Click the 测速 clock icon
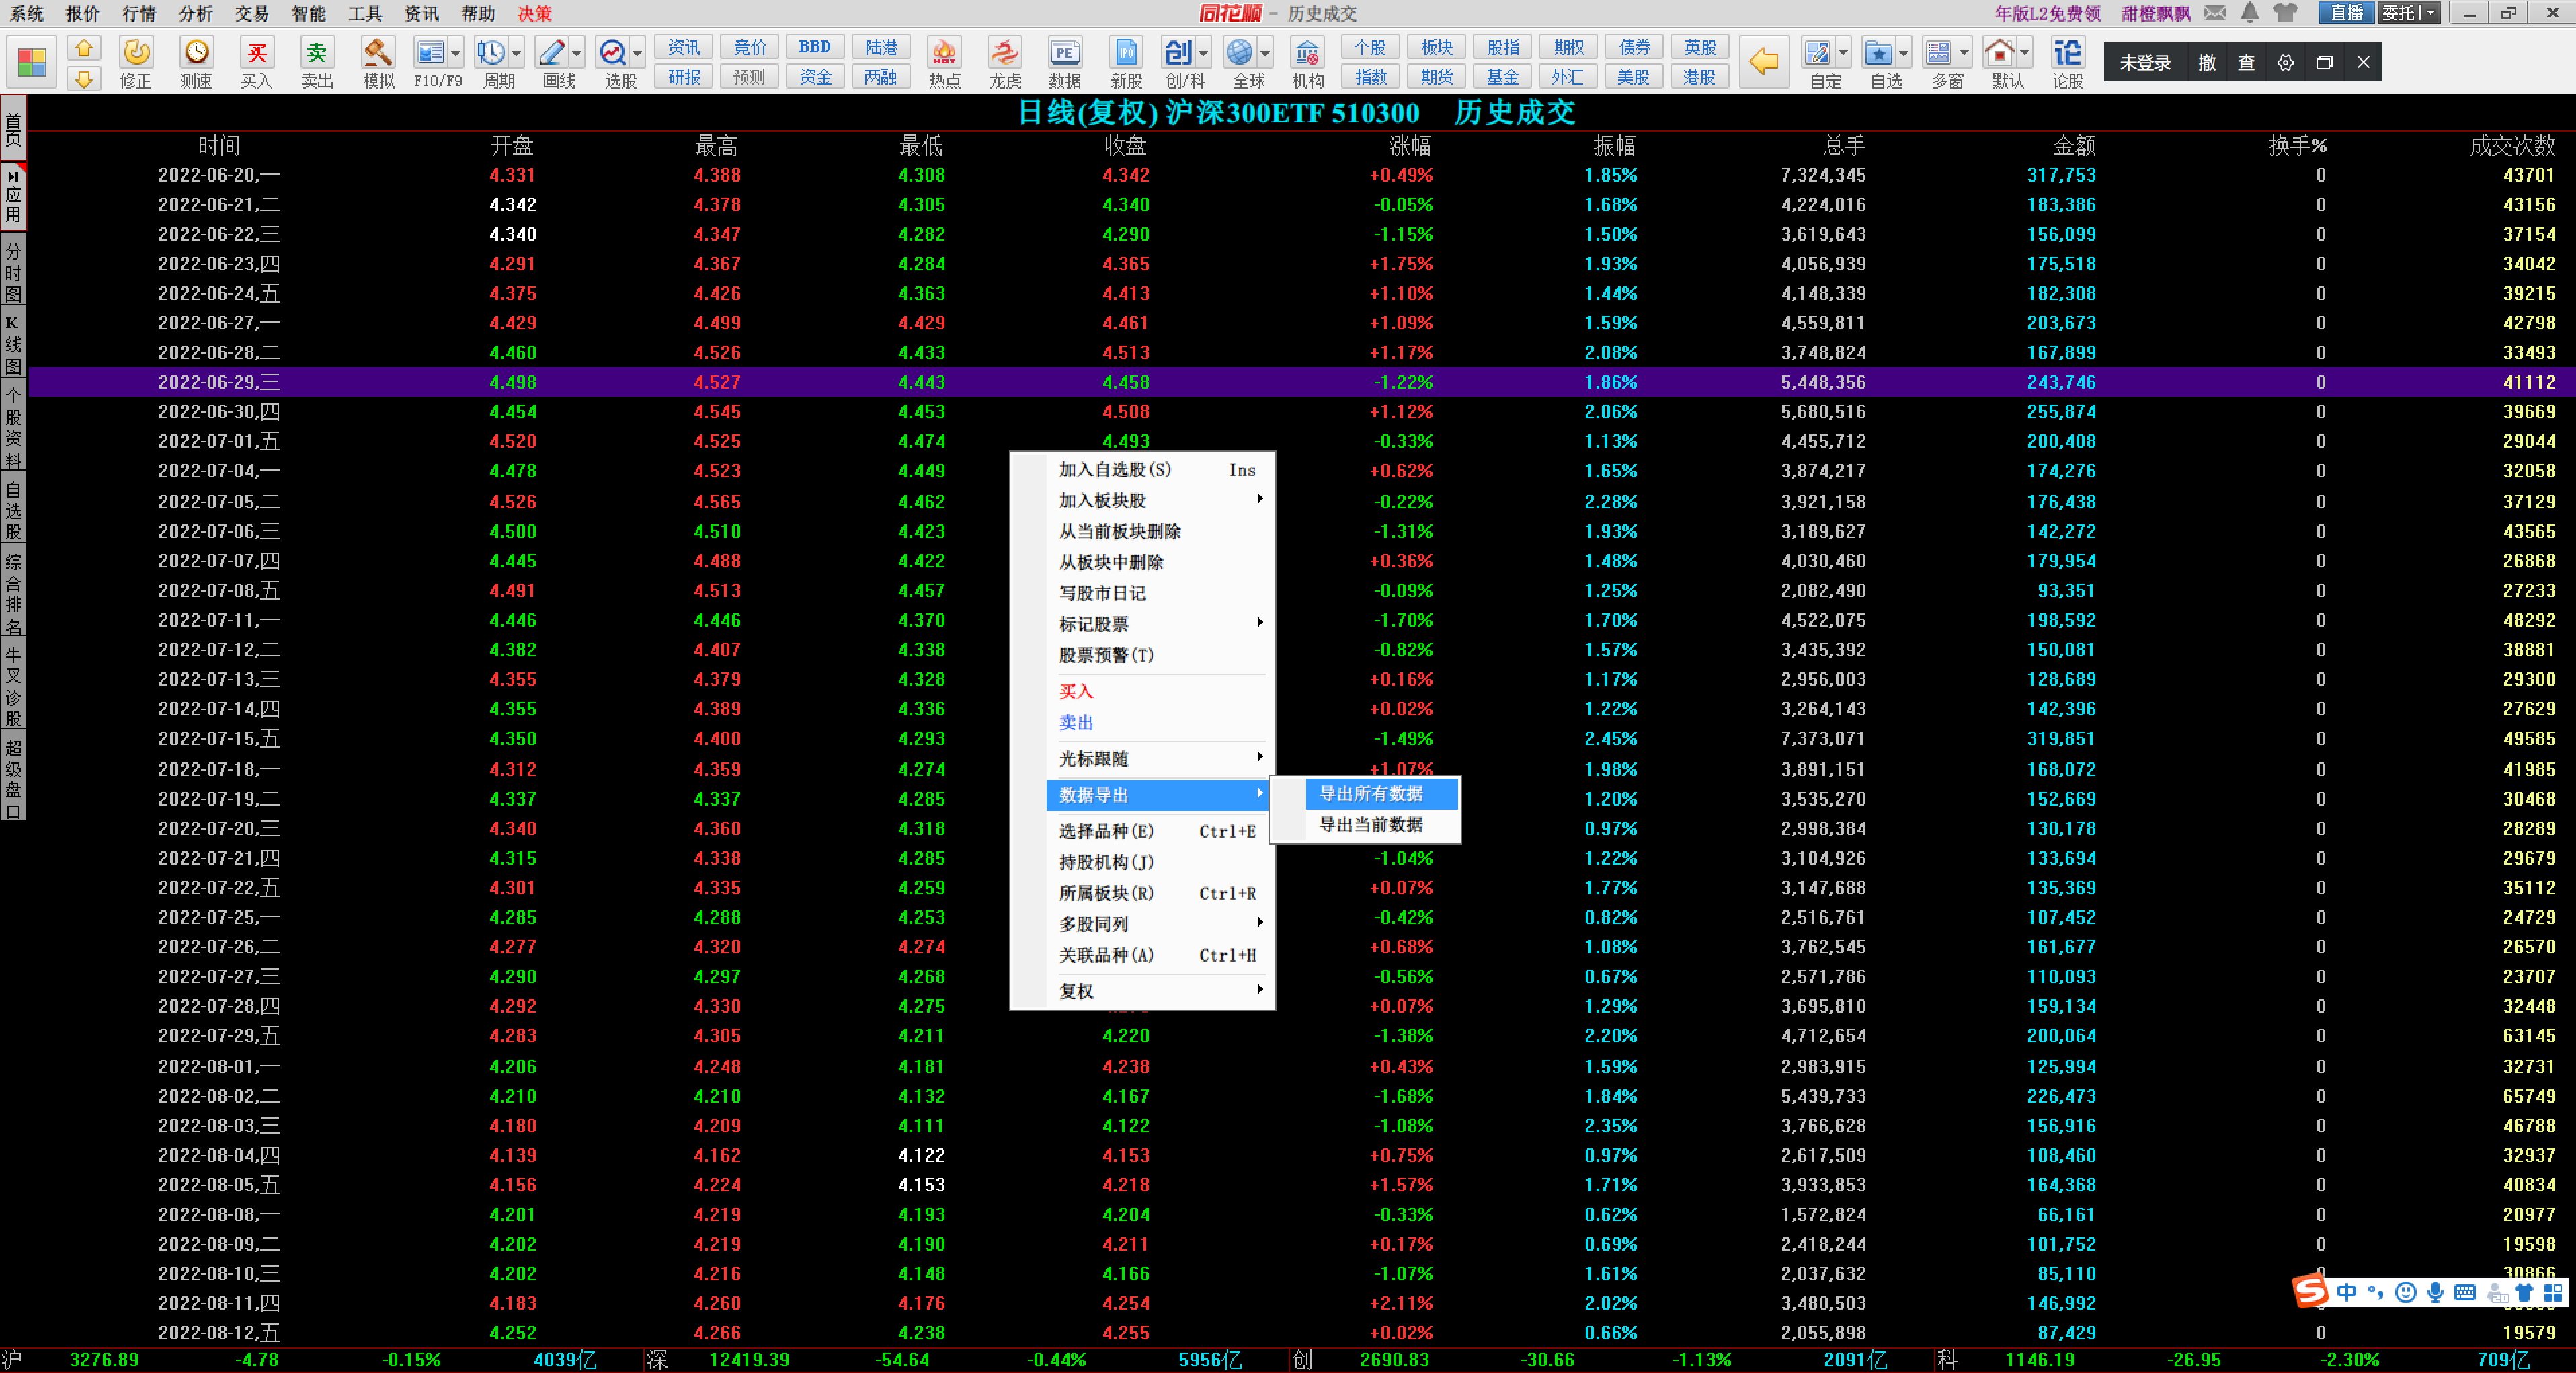This screenshot has width=2576, height=1373. [196, 53]
